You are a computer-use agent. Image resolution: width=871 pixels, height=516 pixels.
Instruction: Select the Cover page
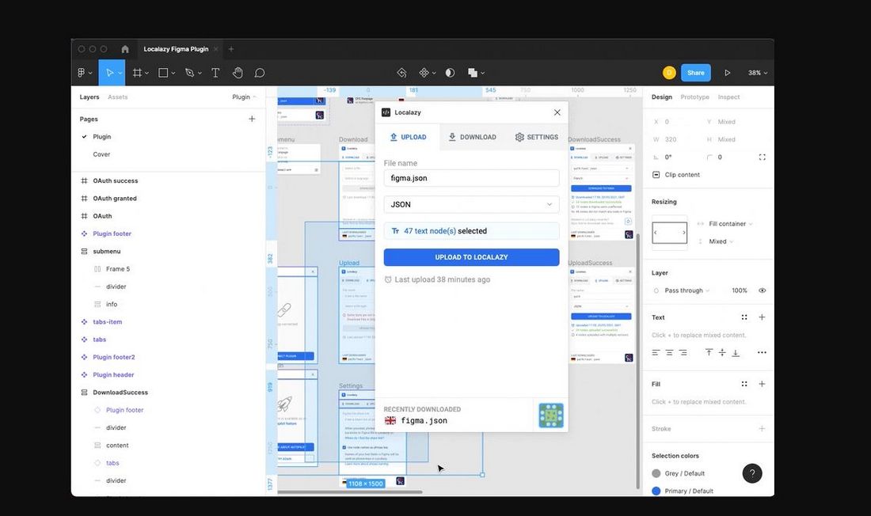click(101, 154)
